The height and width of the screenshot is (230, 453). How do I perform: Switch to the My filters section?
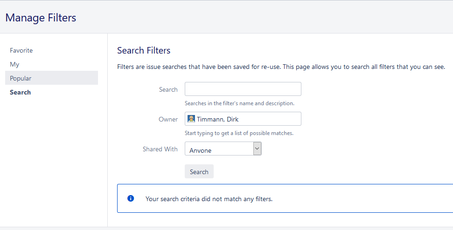pos(14,64)
